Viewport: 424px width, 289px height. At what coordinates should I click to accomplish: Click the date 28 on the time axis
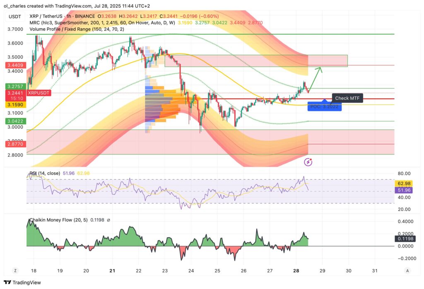[296, 270]
